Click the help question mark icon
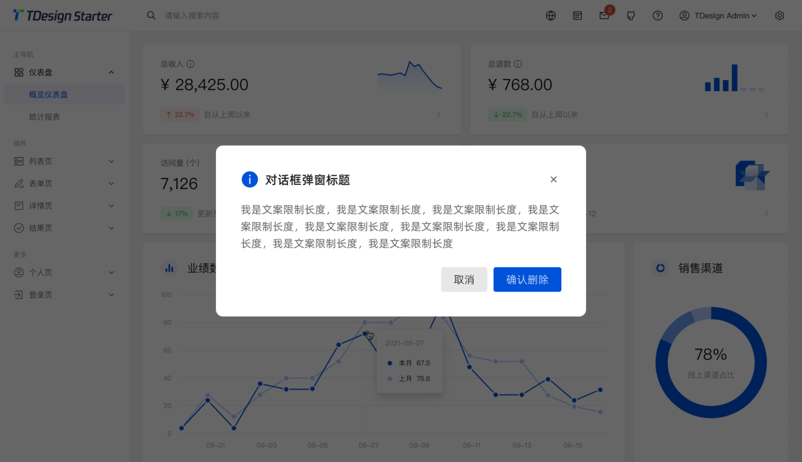 tap(658, 15)
